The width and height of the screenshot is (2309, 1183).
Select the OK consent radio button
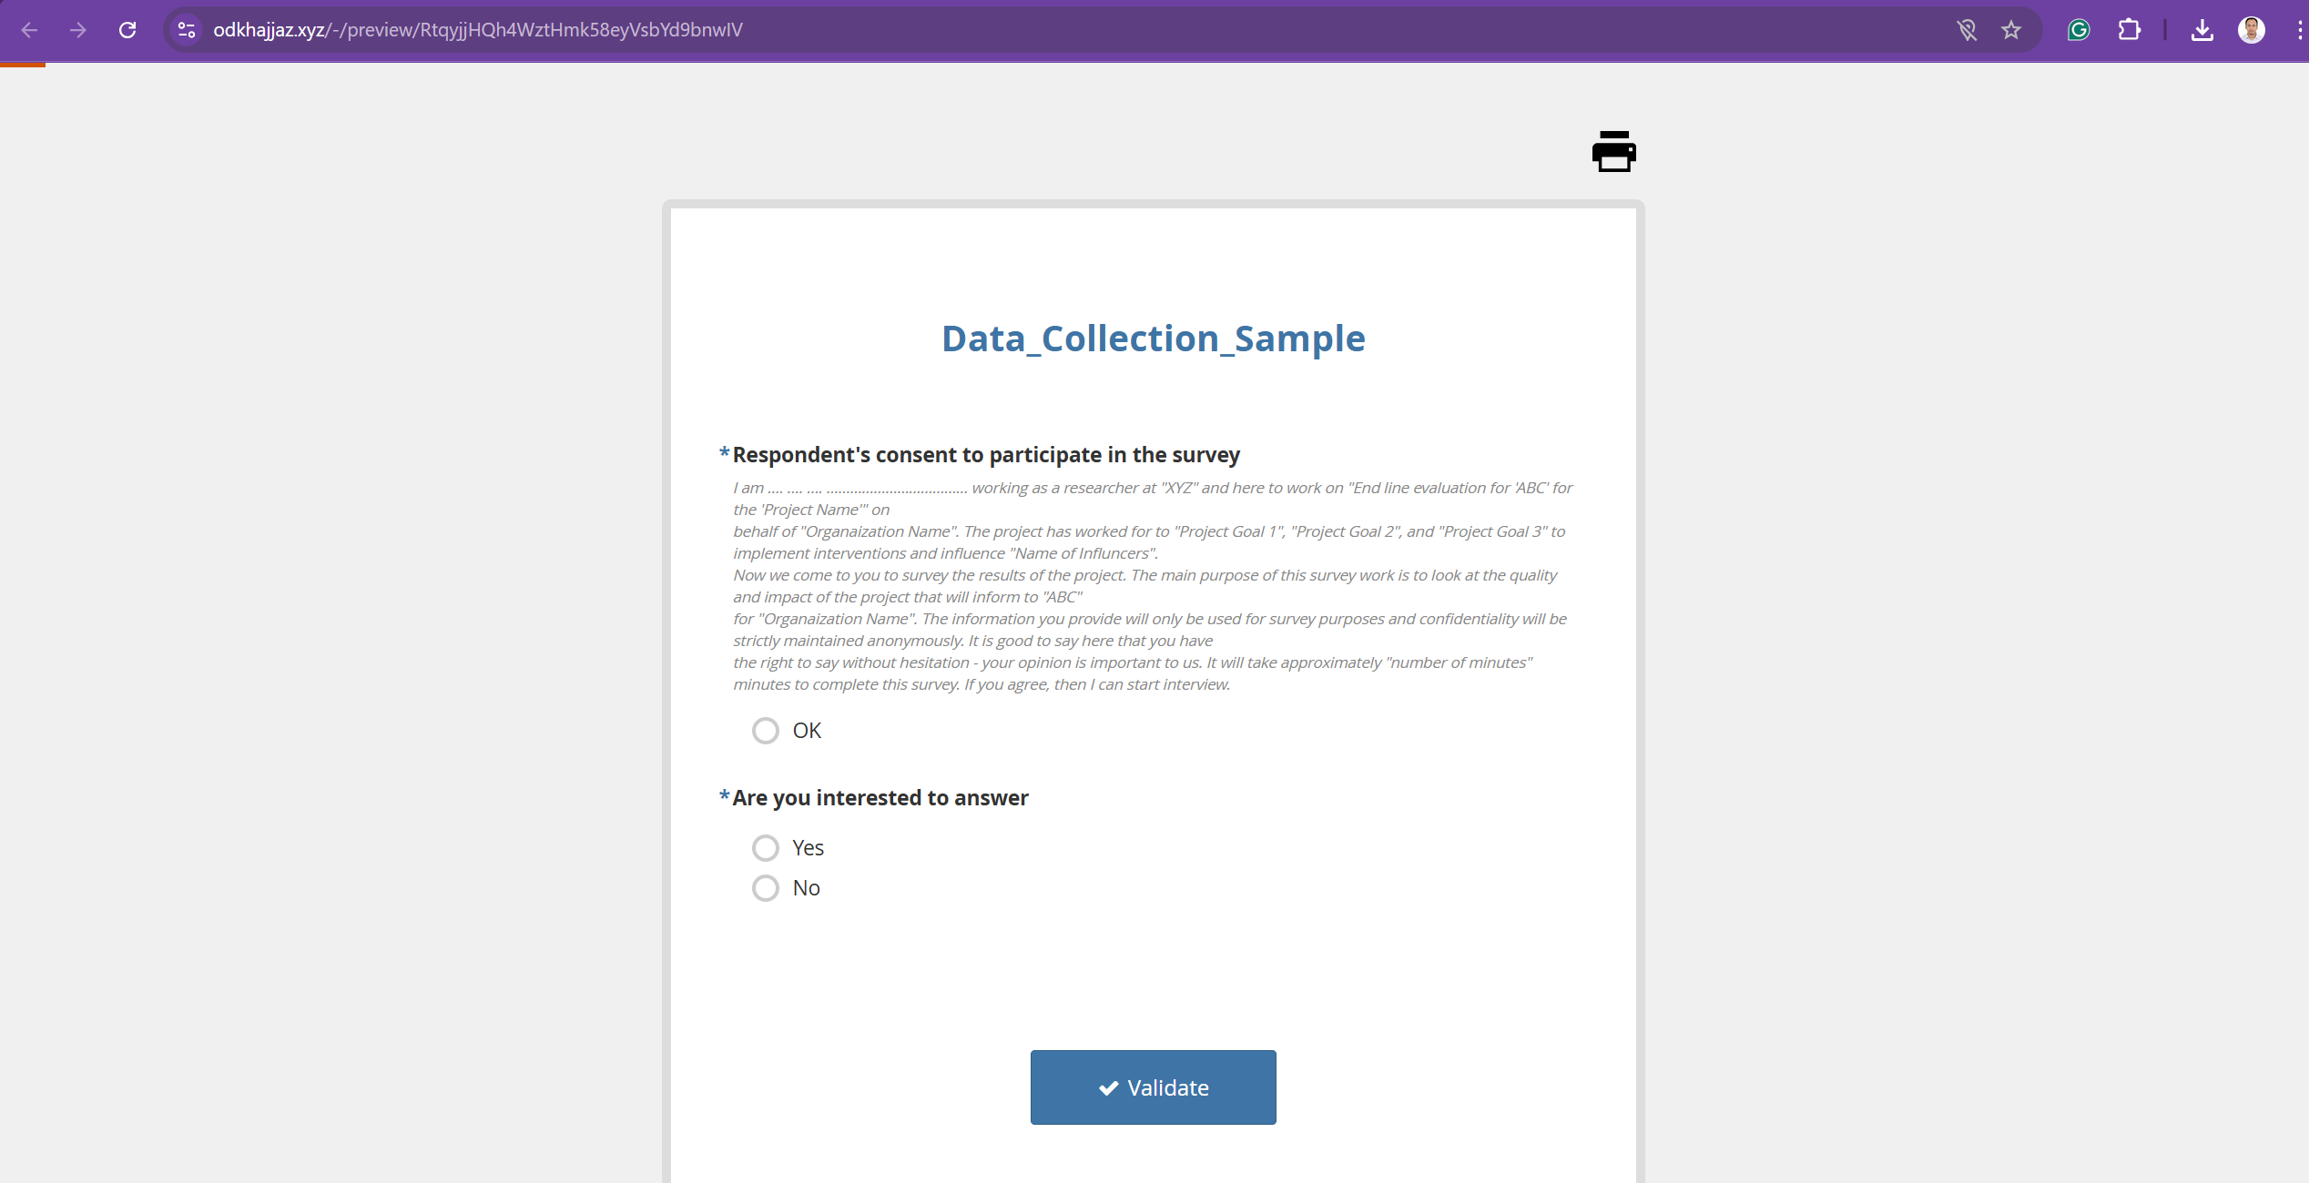[765, 730]
